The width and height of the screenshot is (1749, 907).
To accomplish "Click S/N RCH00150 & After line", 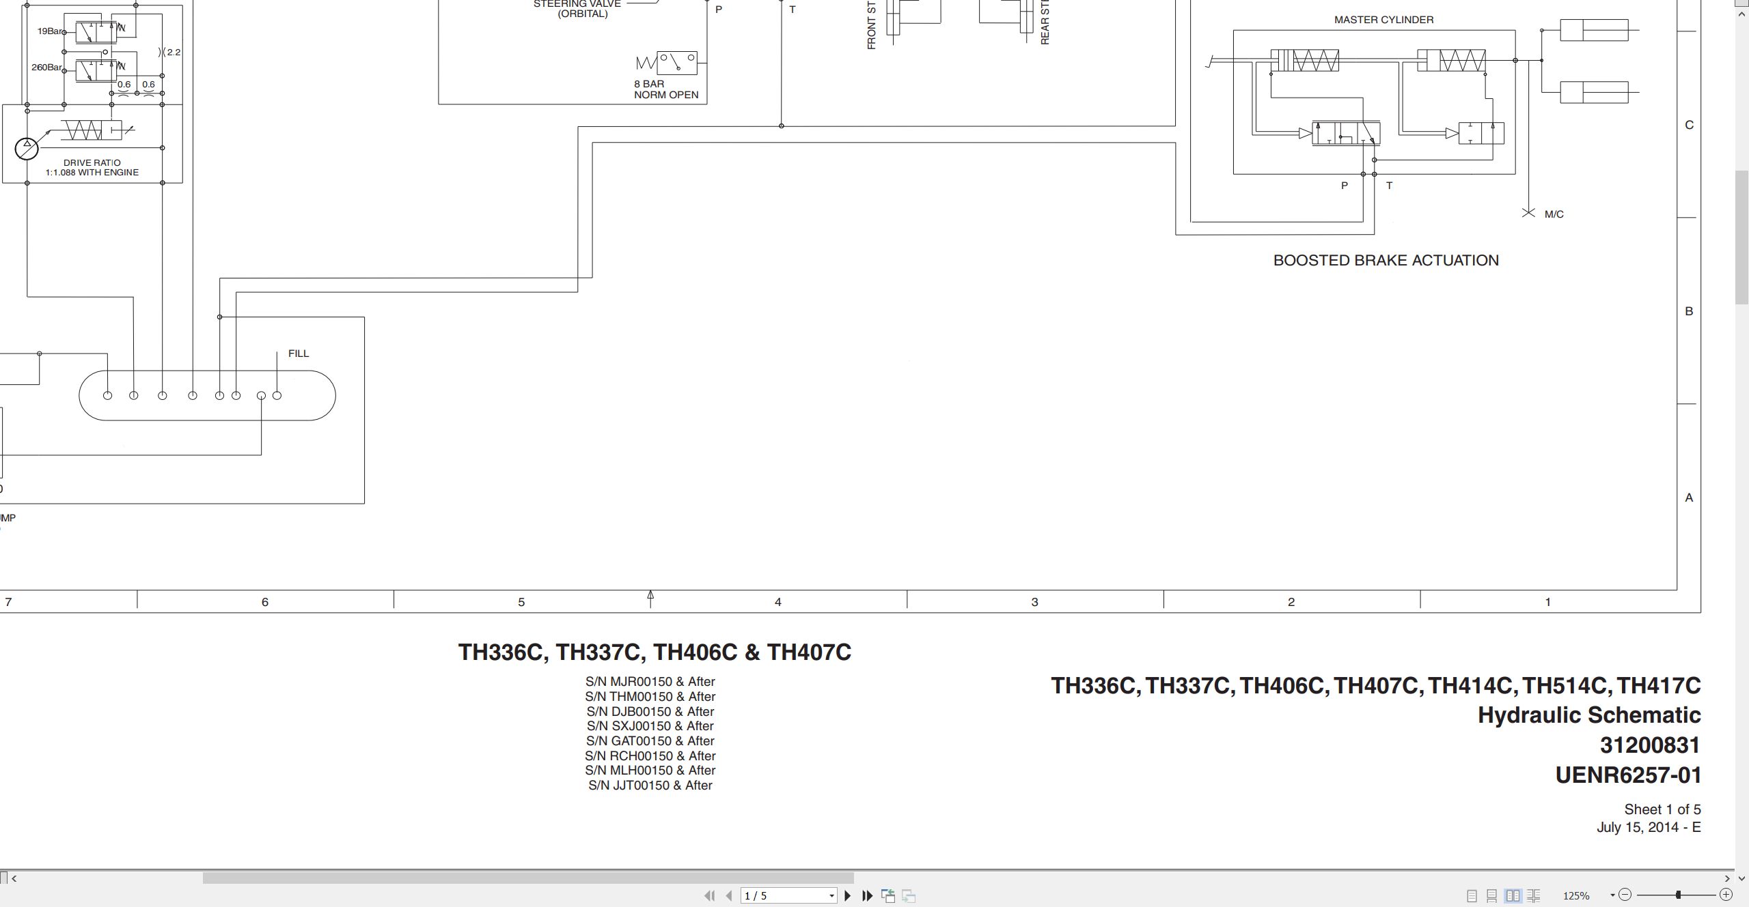I will (x=650, y=756).
